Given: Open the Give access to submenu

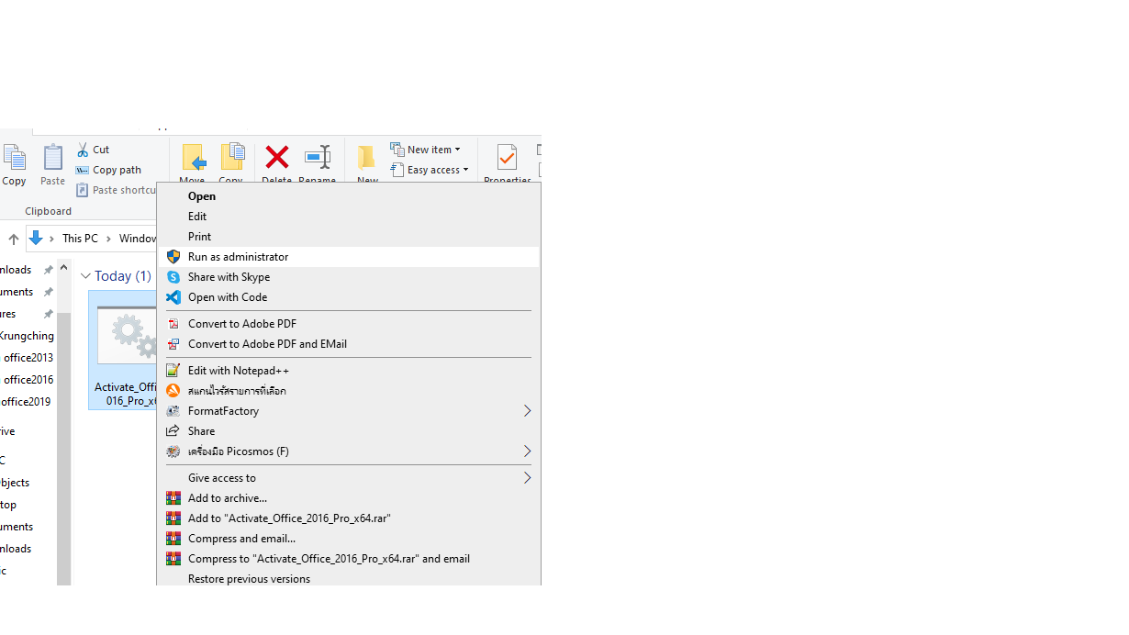Looking at the screenshot, I should (349, 478).
